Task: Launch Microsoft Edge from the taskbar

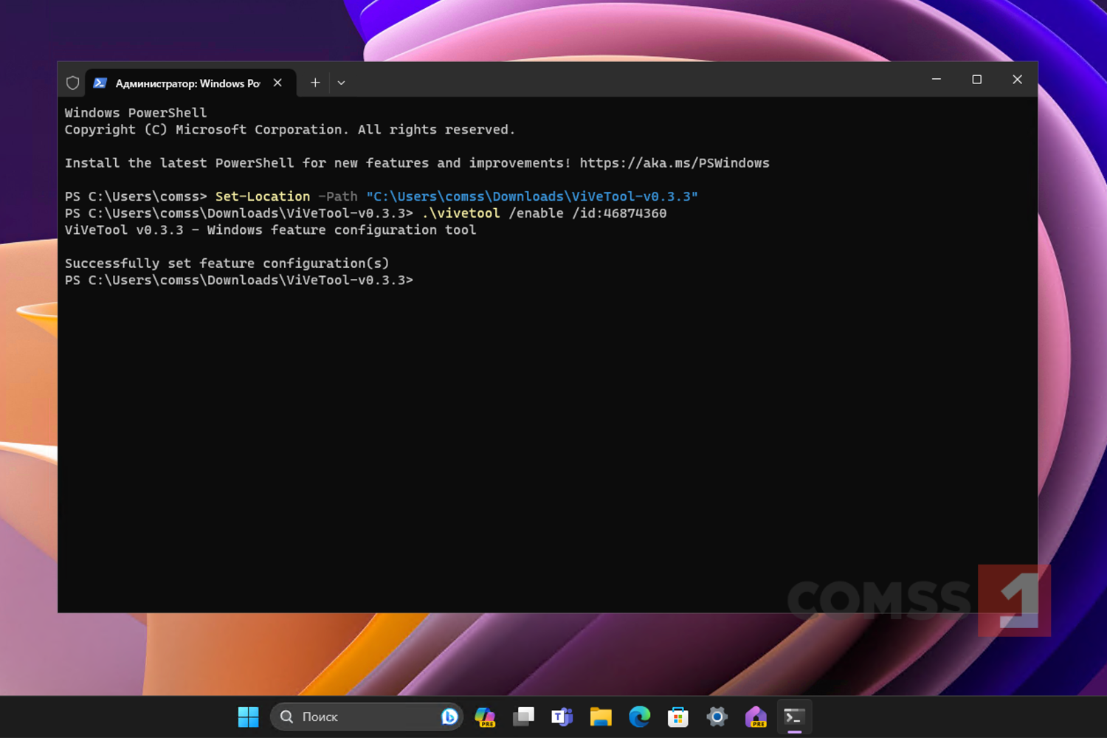Action: [640, 717]
